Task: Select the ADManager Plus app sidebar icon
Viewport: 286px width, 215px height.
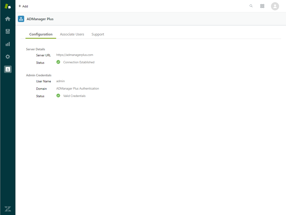Action: (8, 69)
